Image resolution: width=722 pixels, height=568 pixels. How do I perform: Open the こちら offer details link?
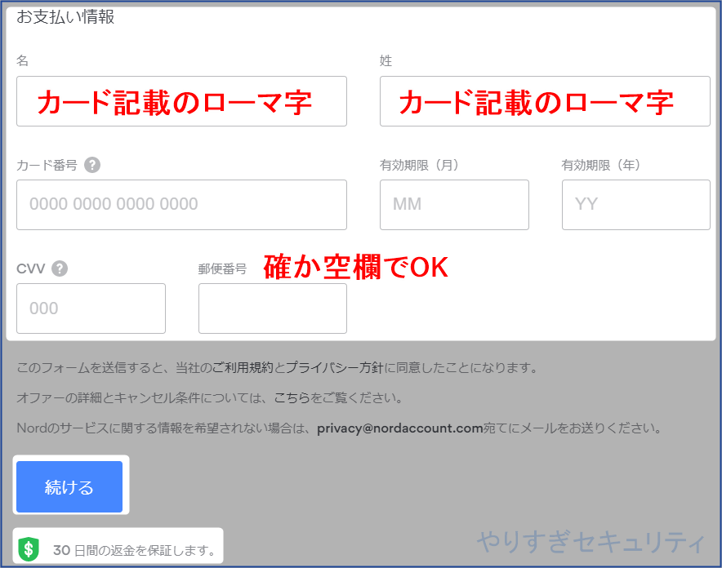292,397
